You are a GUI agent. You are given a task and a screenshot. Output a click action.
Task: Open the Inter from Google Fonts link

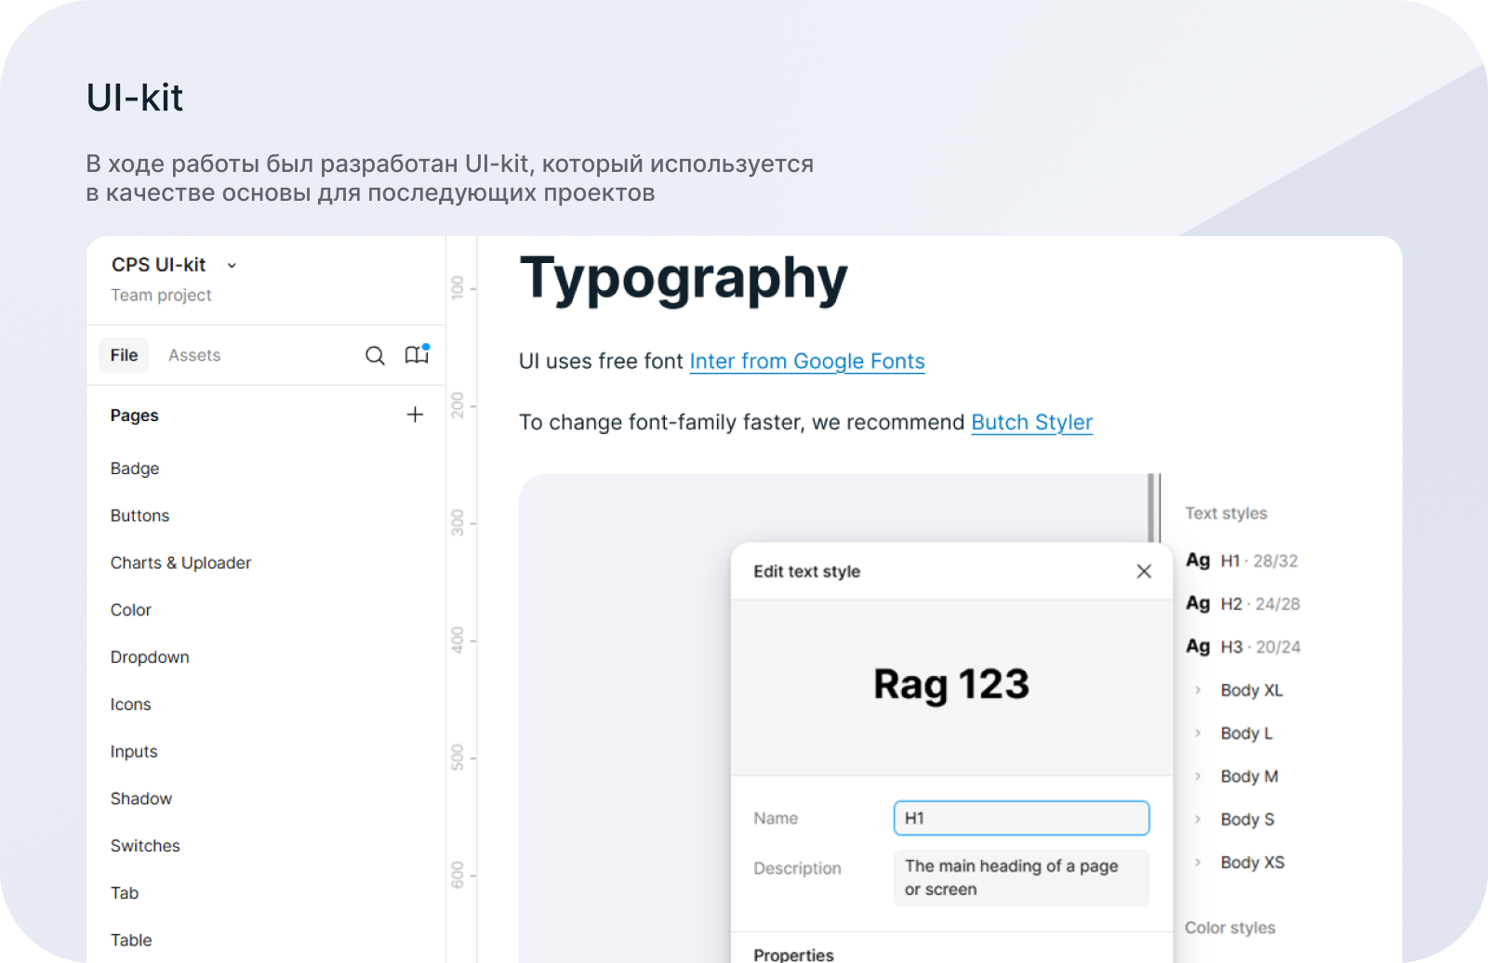pos(806,362)
